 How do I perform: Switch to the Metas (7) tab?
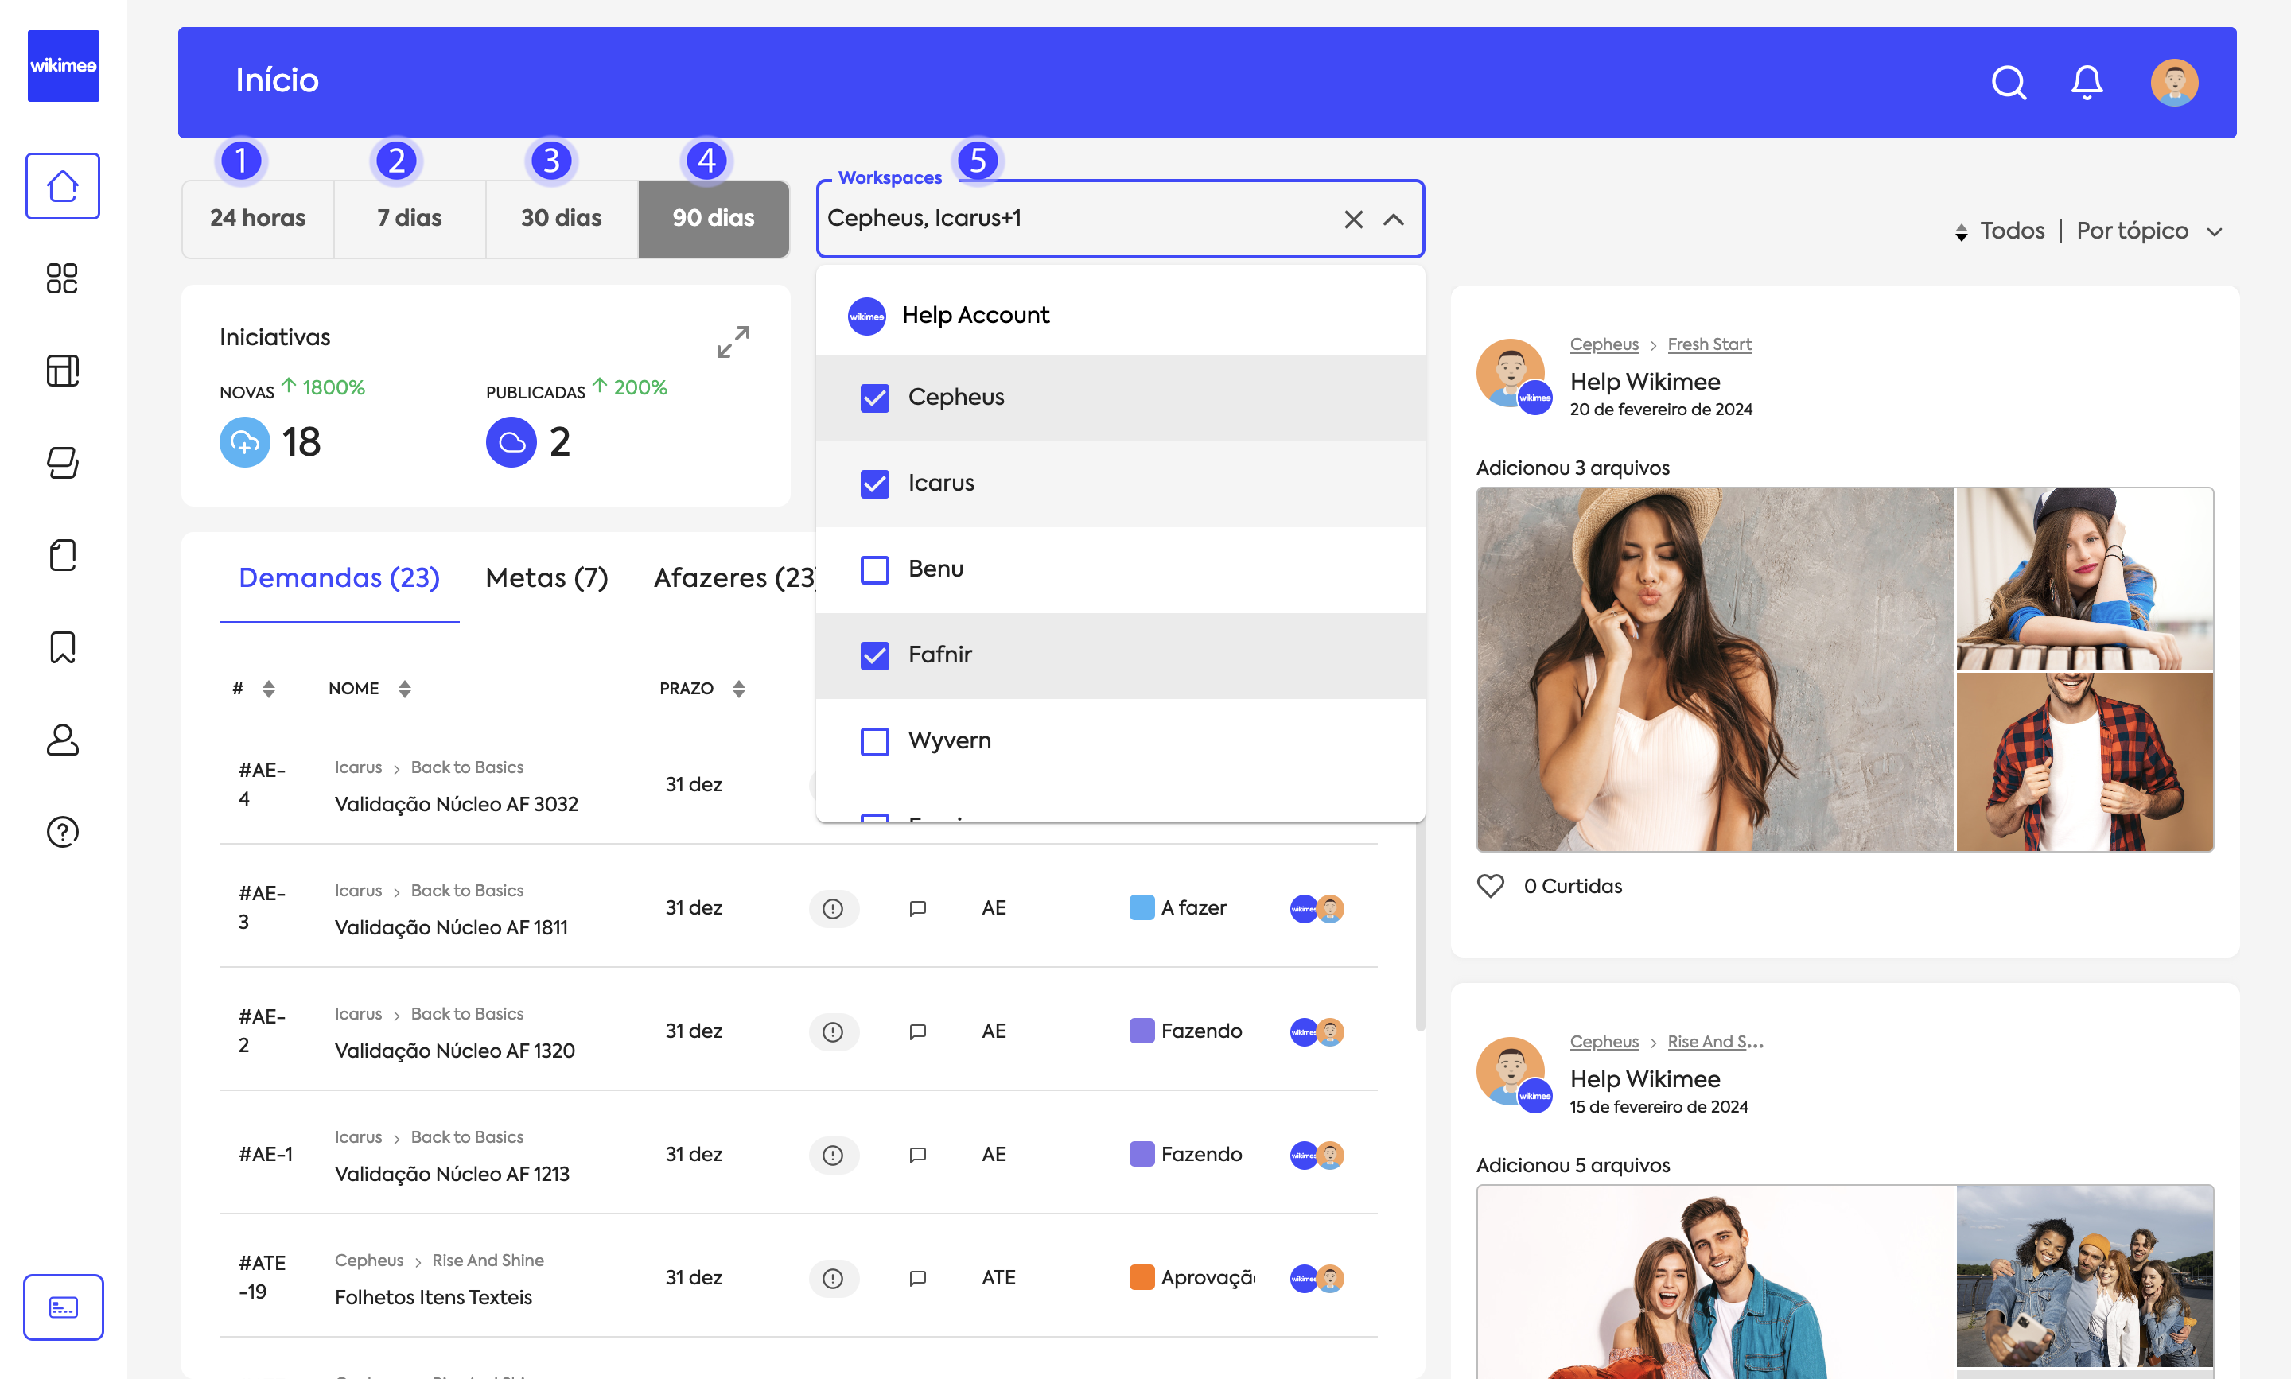(546, 578)
